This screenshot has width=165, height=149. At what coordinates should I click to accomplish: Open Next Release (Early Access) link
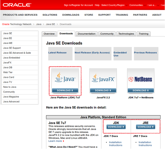click(x=92, y=53)
